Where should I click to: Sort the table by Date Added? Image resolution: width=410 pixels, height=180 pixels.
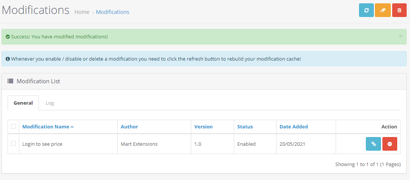tap(293, 127)
